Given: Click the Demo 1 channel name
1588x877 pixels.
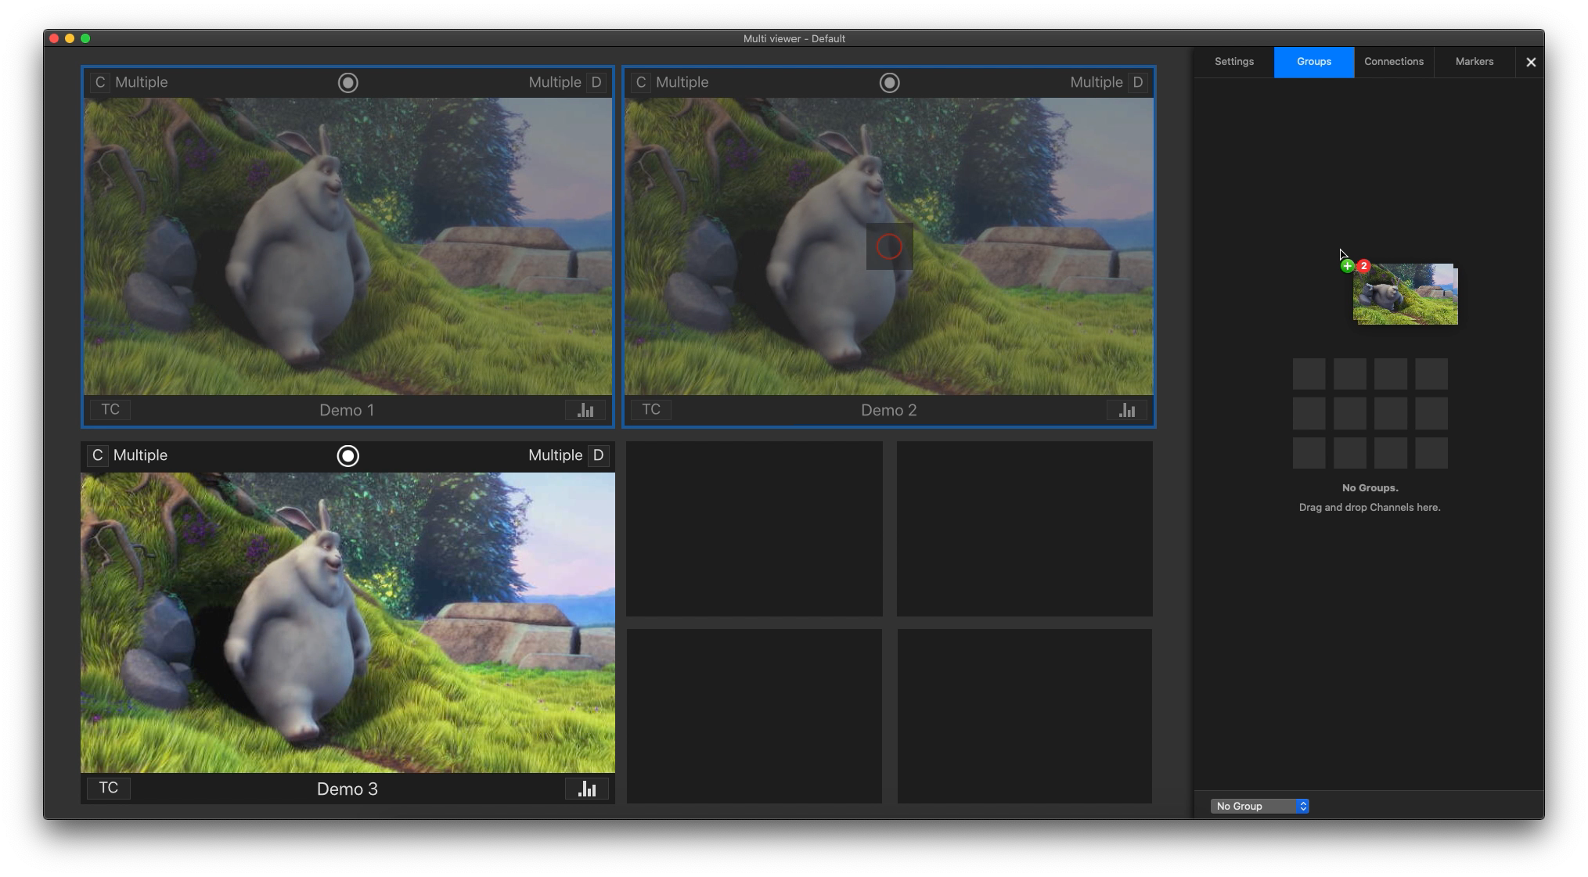Looking at the screenshot, I should click(x=347, y=410).
